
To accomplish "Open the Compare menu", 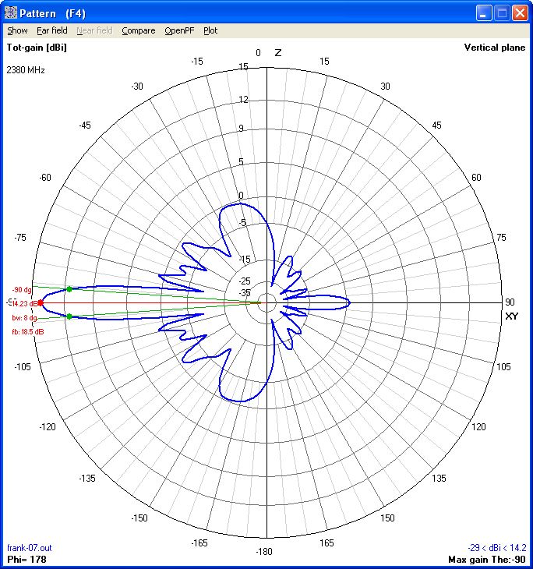I will pos(138,30).
